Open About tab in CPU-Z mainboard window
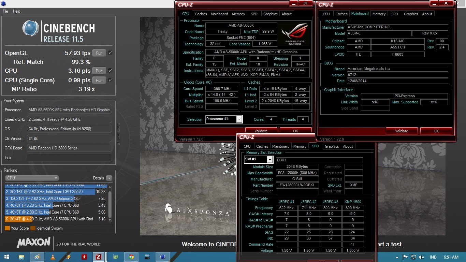Screen dimensions: 466x262 click(427, 14)
